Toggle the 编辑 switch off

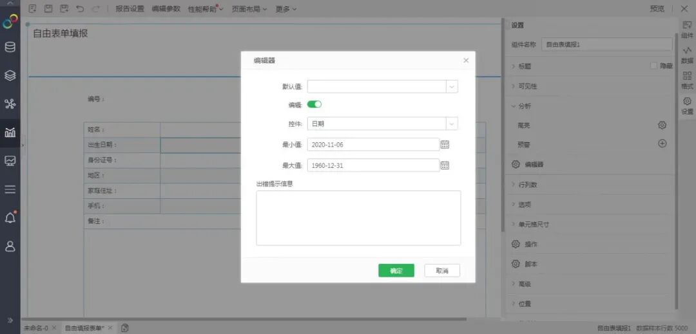pos(314,104)
